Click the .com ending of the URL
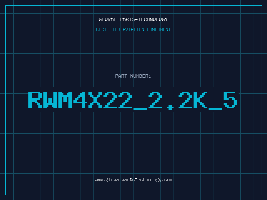This screenshot has height=200, width=267. pyautogui.click(x=167, y=180)
